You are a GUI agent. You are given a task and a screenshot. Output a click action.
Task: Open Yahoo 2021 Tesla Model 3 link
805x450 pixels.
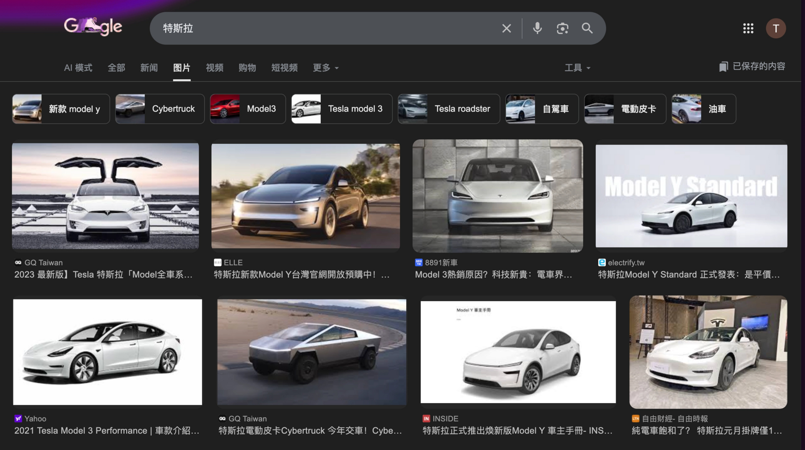tap(106, 431)
